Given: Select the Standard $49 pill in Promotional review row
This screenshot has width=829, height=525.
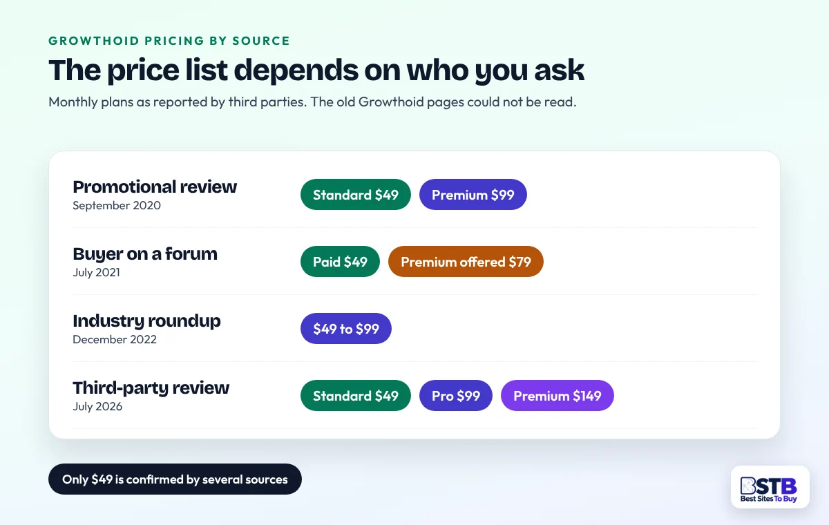Looking at the screenshot, I should pos(356,195).
